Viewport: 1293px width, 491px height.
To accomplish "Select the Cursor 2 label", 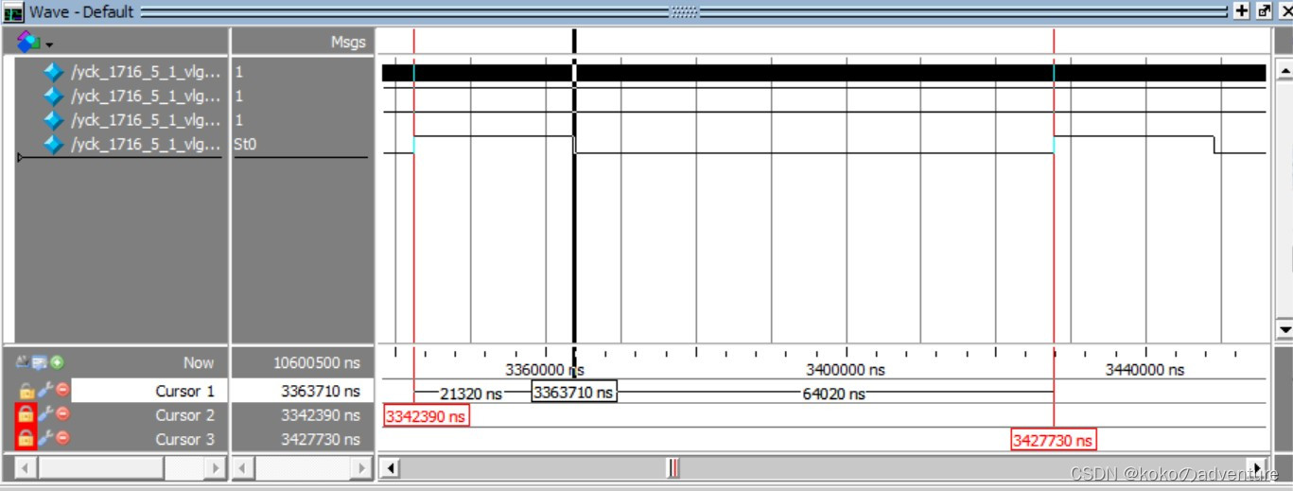I will tap(185, 415).
